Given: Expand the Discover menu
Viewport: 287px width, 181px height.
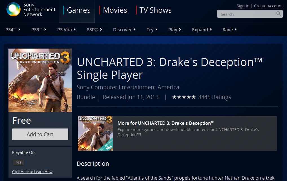Looking at the screenshot, I should [x=124, y=30].
